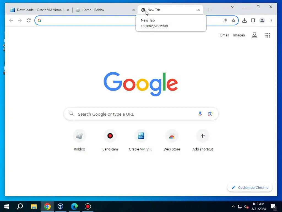Open the Chrome three-dot menu

coord(271,20)
